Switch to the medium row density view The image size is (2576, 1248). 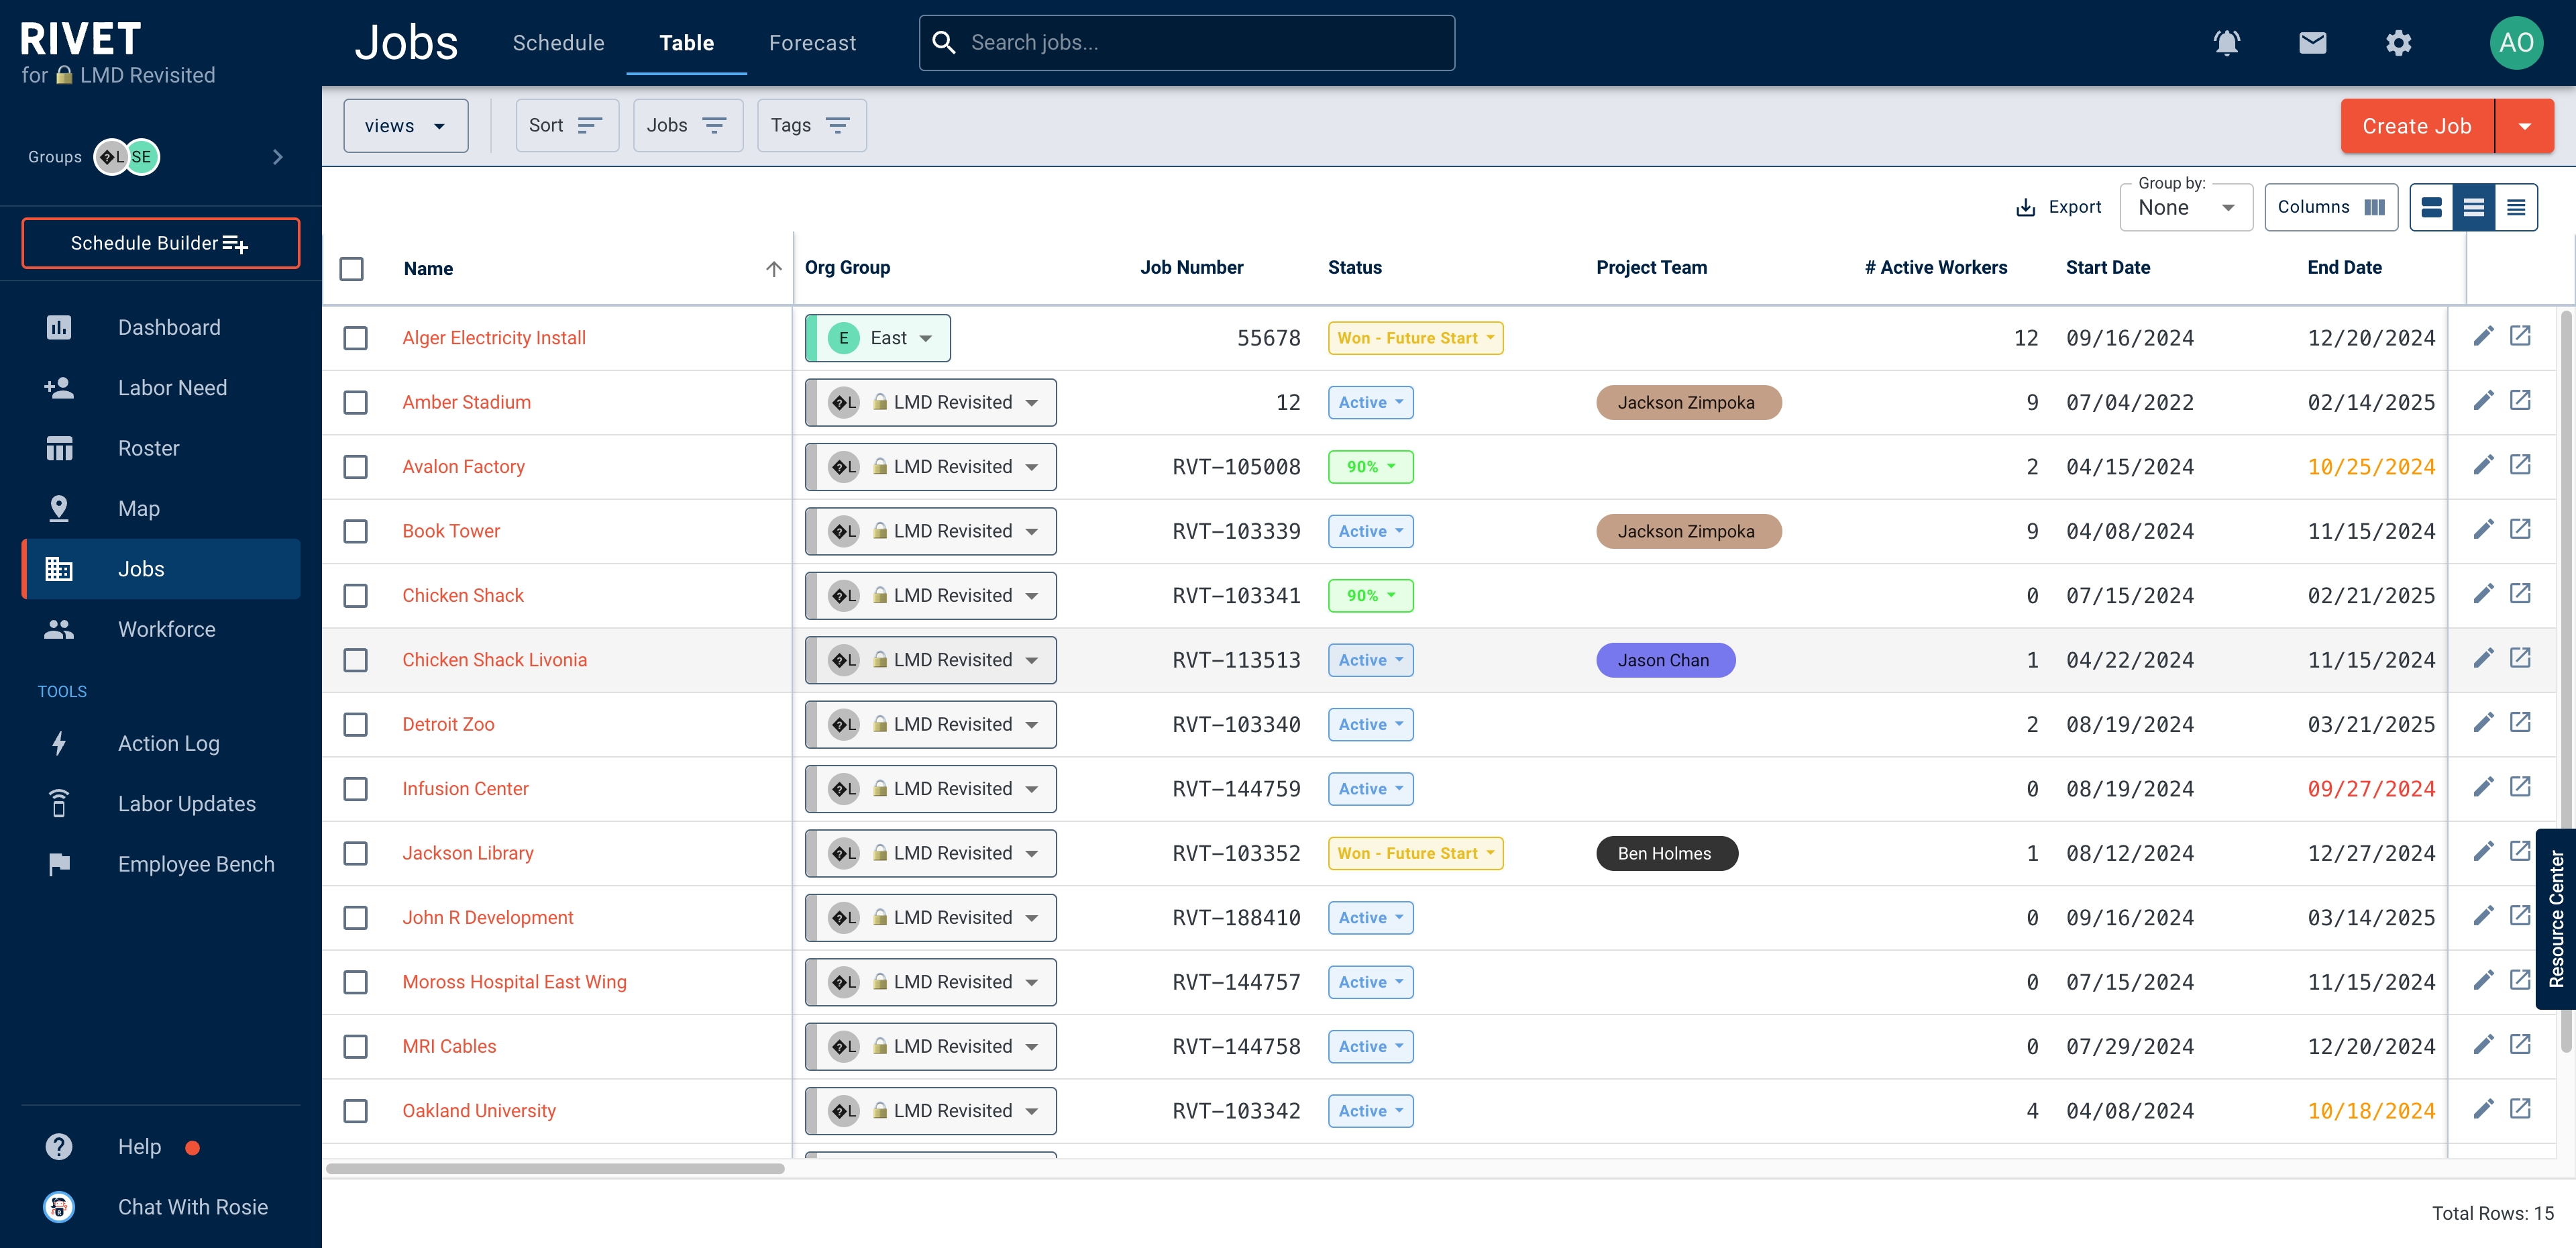2474,207
